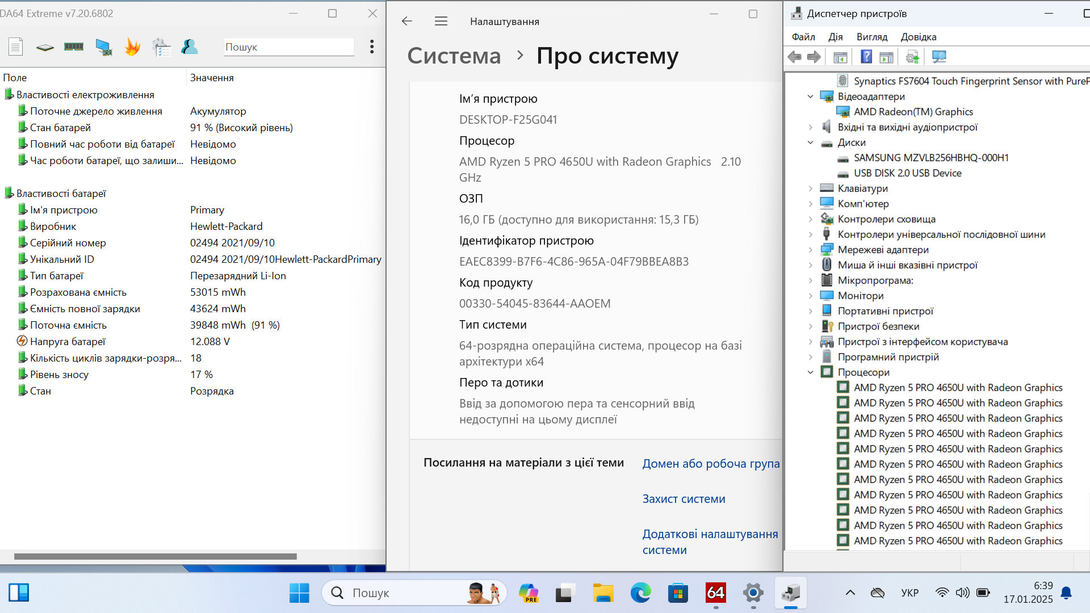The image size is (1090, 613).
Task: Show hidden system tray icons chevron
Action: pos(850,593)
